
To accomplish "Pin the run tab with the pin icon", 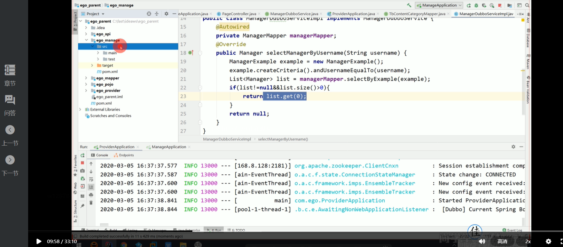I will tap(82, 206).
